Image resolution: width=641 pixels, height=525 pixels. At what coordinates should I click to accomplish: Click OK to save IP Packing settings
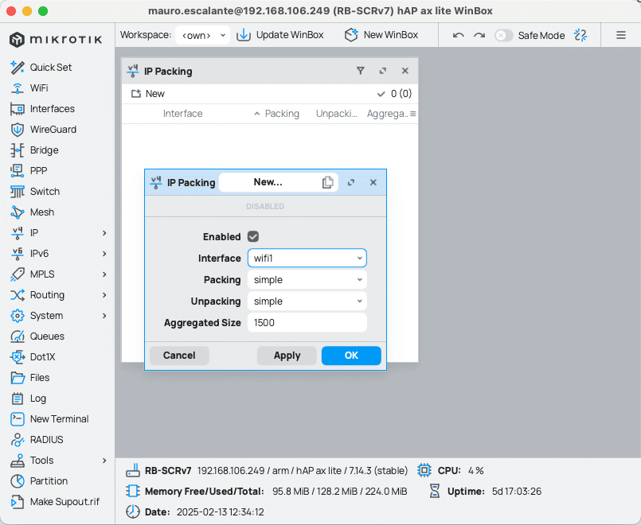(x=351, y=356)
